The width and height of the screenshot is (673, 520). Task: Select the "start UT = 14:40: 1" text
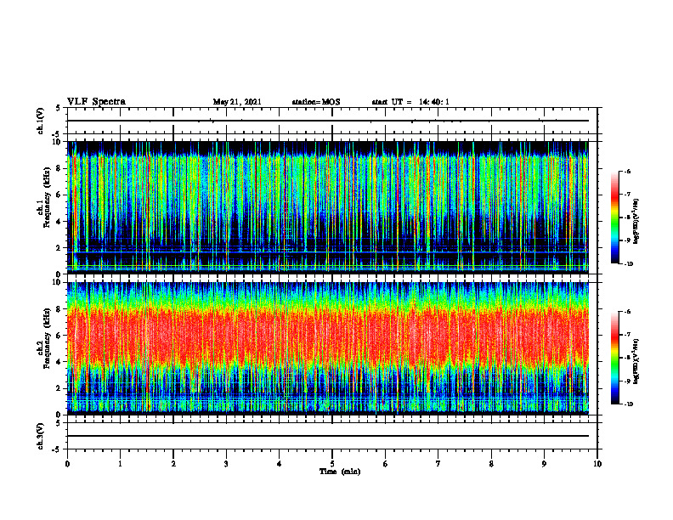(x=410, y=102)
